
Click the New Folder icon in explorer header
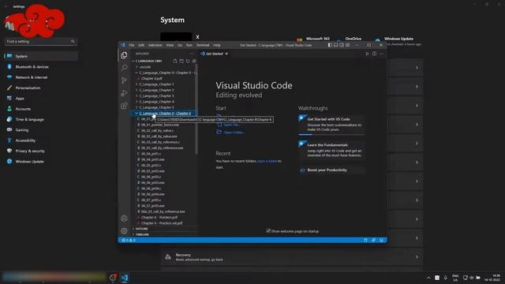pyautogui.click(x=181, y=61)
